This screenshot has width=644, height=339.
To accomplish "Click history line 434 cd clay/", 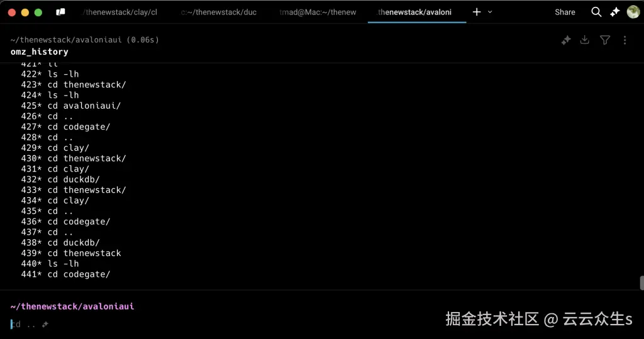I will 55,200.
